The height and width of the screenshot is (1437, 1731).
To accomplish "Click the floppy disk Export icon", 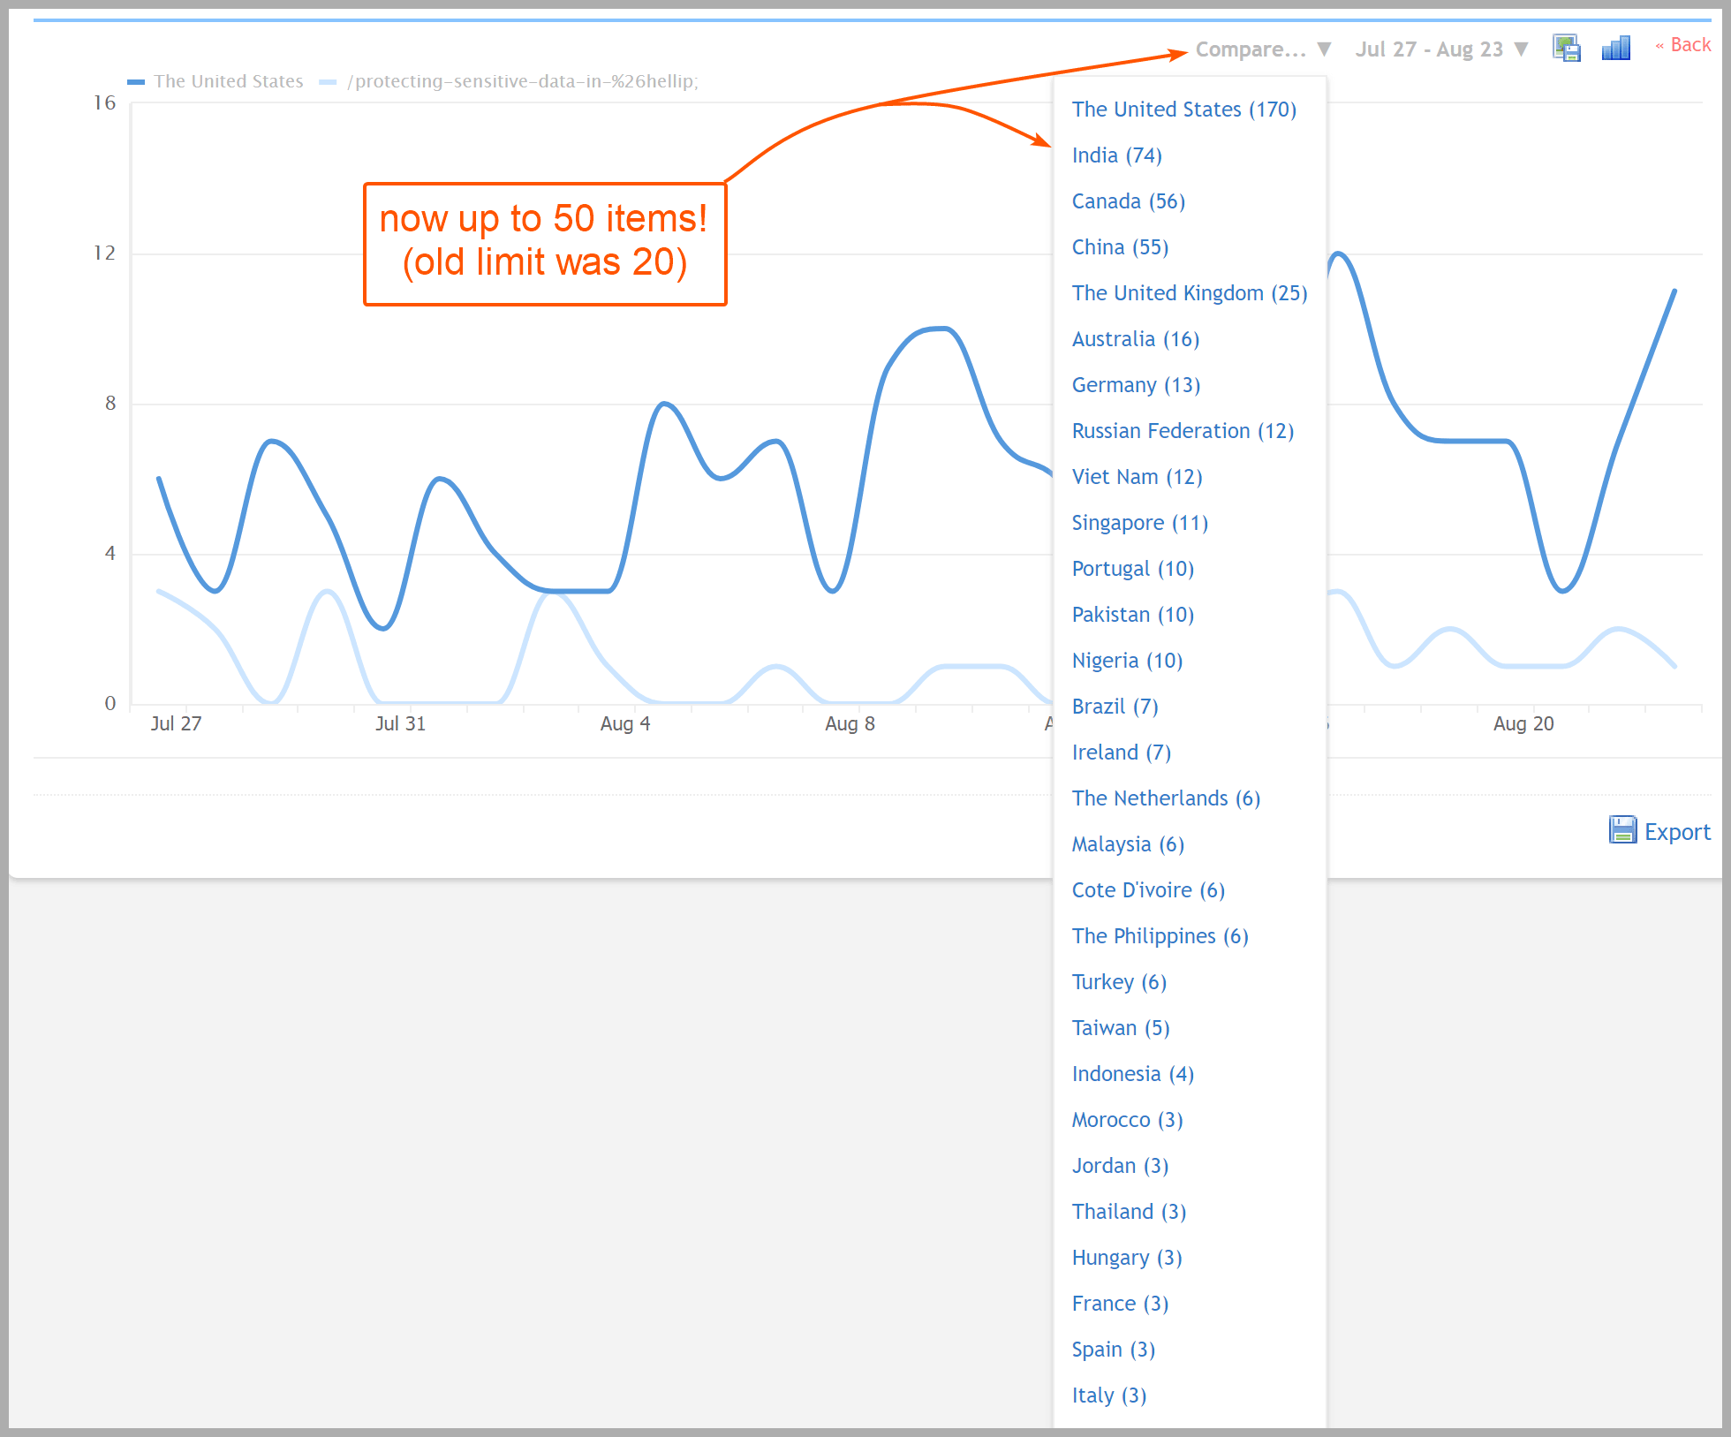I will pyautogui.click(x=1621, y=830).
